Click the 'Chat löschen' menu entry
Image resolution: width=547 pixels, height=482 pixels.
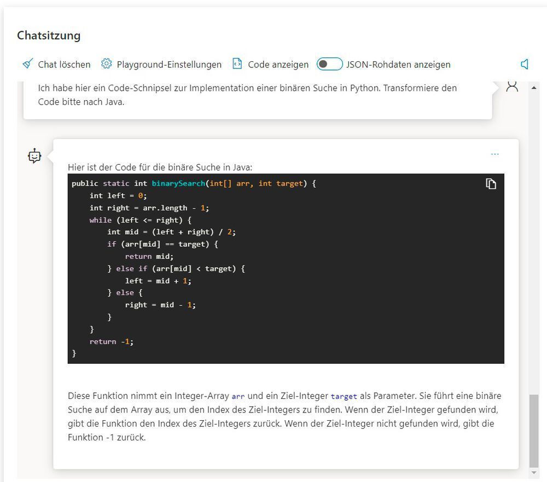coord(63,65)
